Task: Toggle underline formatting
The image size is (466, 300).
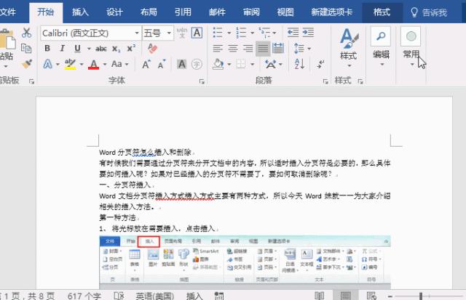Action: point(78,49)
